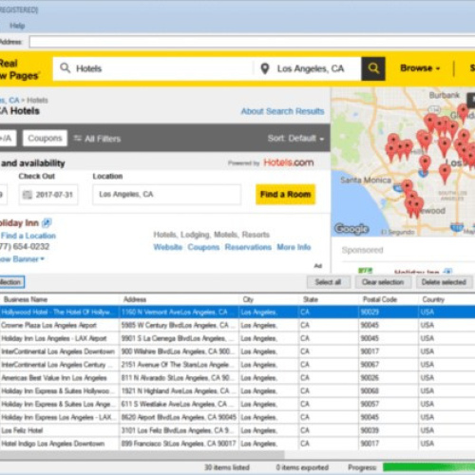The width and height of the screenshot is (475, 475).
Task: Click the calendar icon in Check Out field
Action: click(x=28, y=195)
